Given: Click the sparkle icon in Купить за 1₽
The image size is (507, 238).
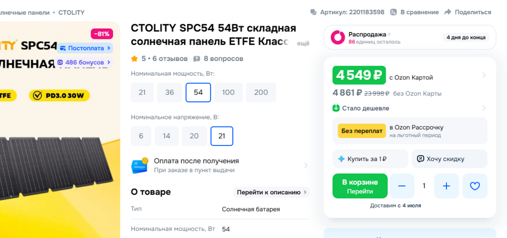Looking at the screenshot, I should coord(341,159).
